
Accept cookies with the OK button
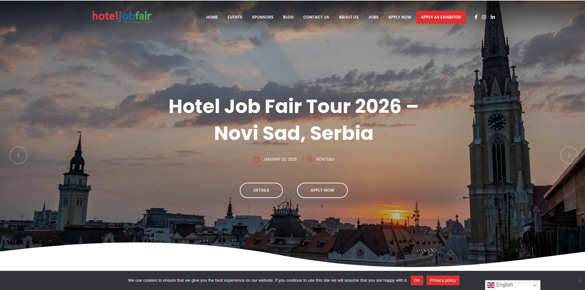[417, 280]
